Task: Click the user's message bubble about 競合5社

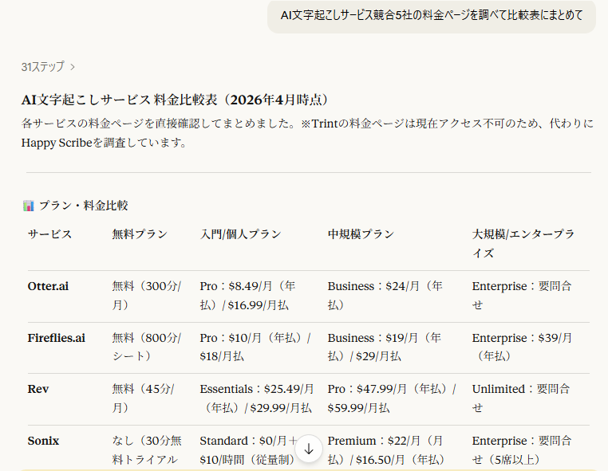Action: click(x=432, y=15)
